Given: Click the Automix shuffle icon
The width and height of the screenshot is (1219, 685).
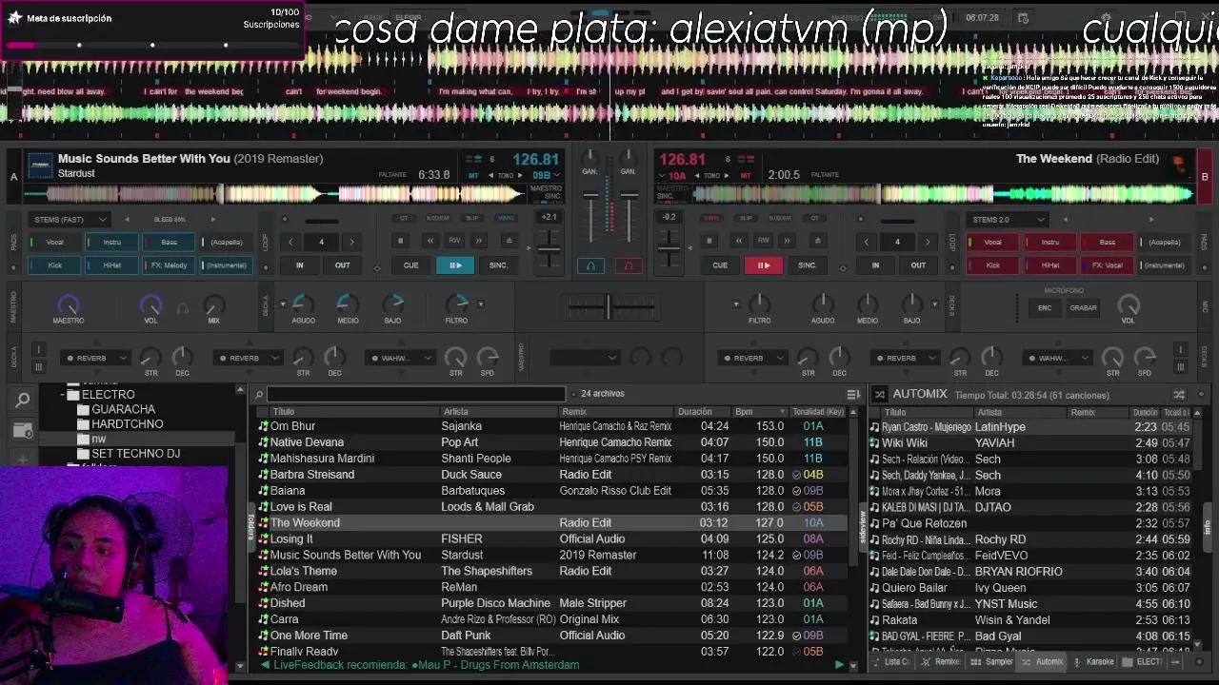Looking at the screenshot, I should coord(1179,394).
